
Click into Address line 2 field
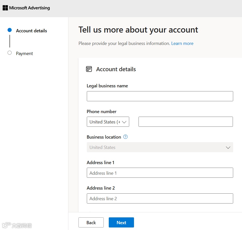click(160, 198)
